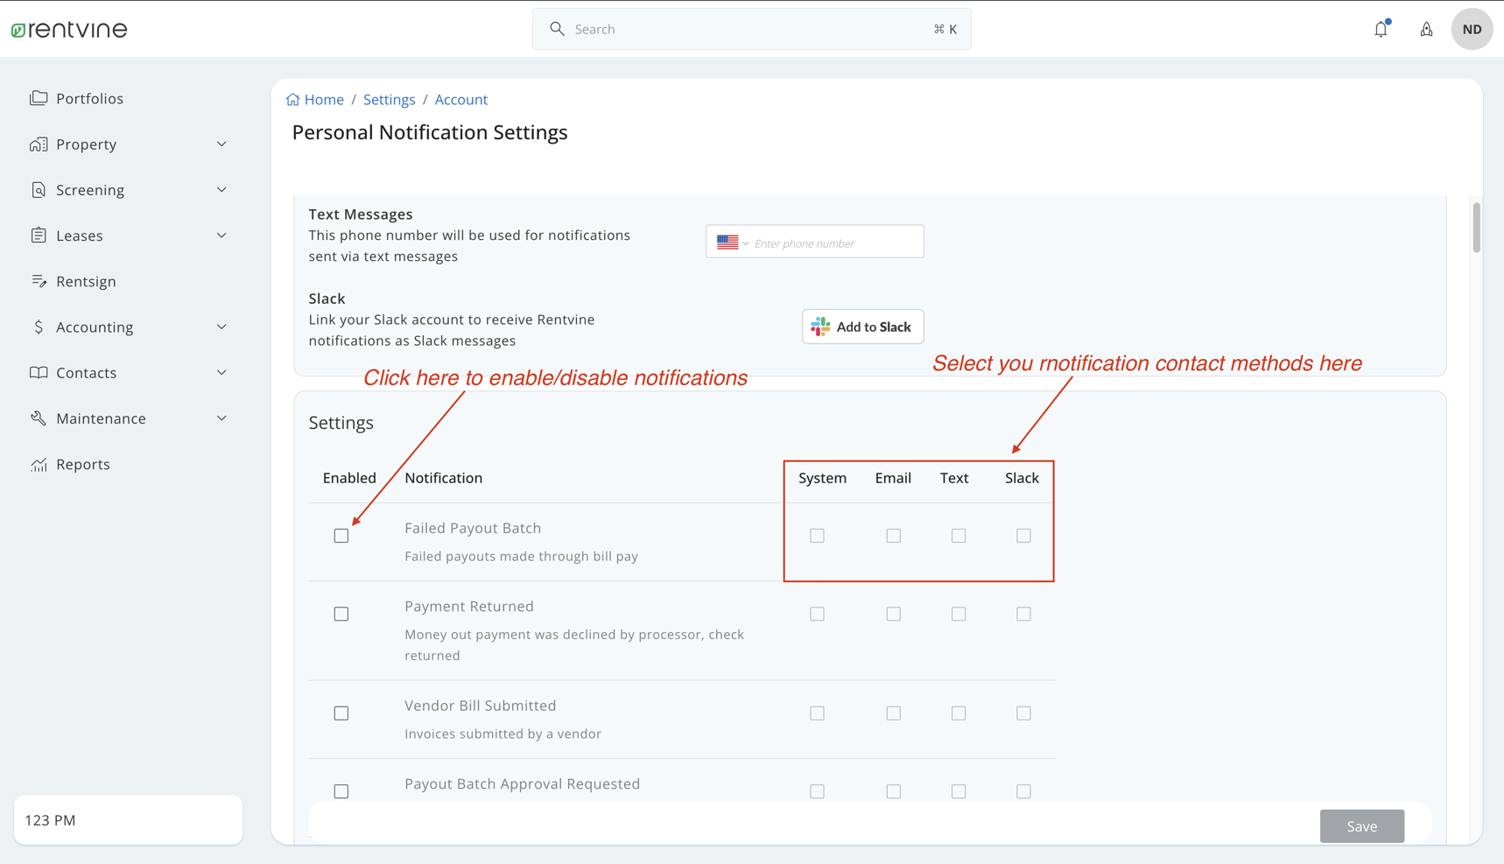
Task: Enable Slack notifications for Vendor Bill Submitted
Action: (1023, 713)
